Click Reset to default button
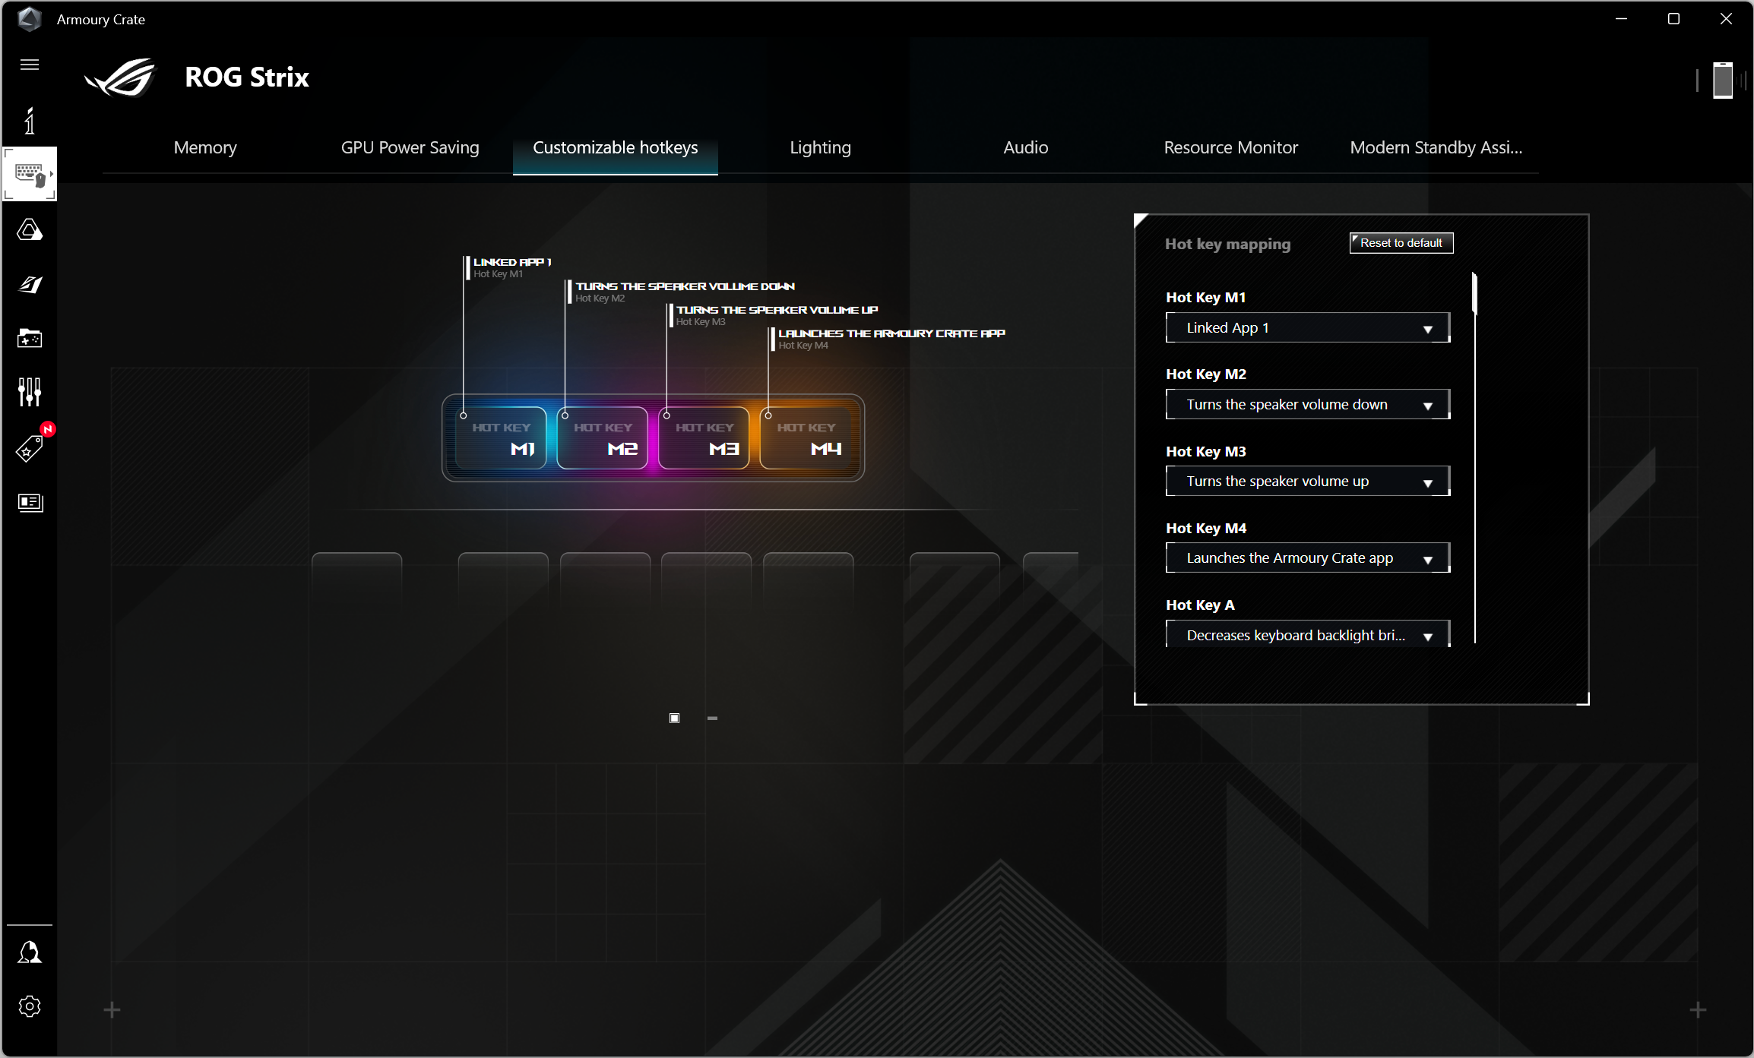1754x1058 pixels. click(x=1401, y=243)
